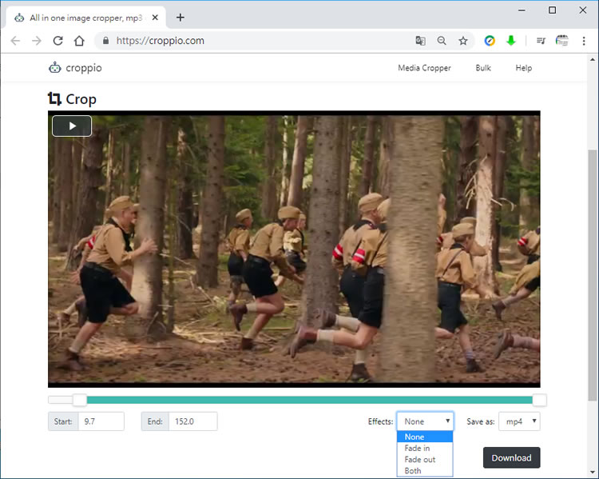599x479 pixels.
Task: Play the video preview
Action: (x=72, y=126)
